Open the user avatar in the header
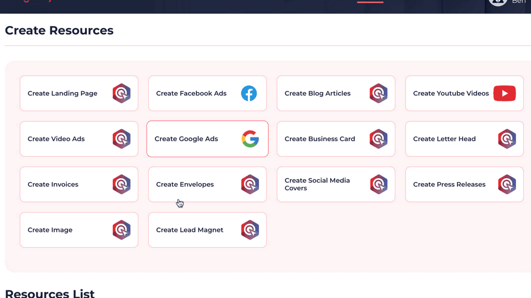This screenshot has width=531, height=298. pos(497,2)
